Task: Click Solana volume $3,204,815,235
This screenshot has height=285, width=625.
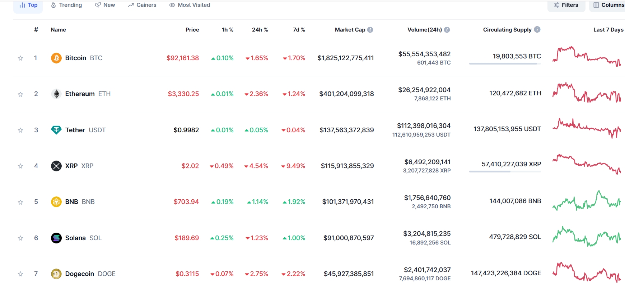Action: (427, 234)
